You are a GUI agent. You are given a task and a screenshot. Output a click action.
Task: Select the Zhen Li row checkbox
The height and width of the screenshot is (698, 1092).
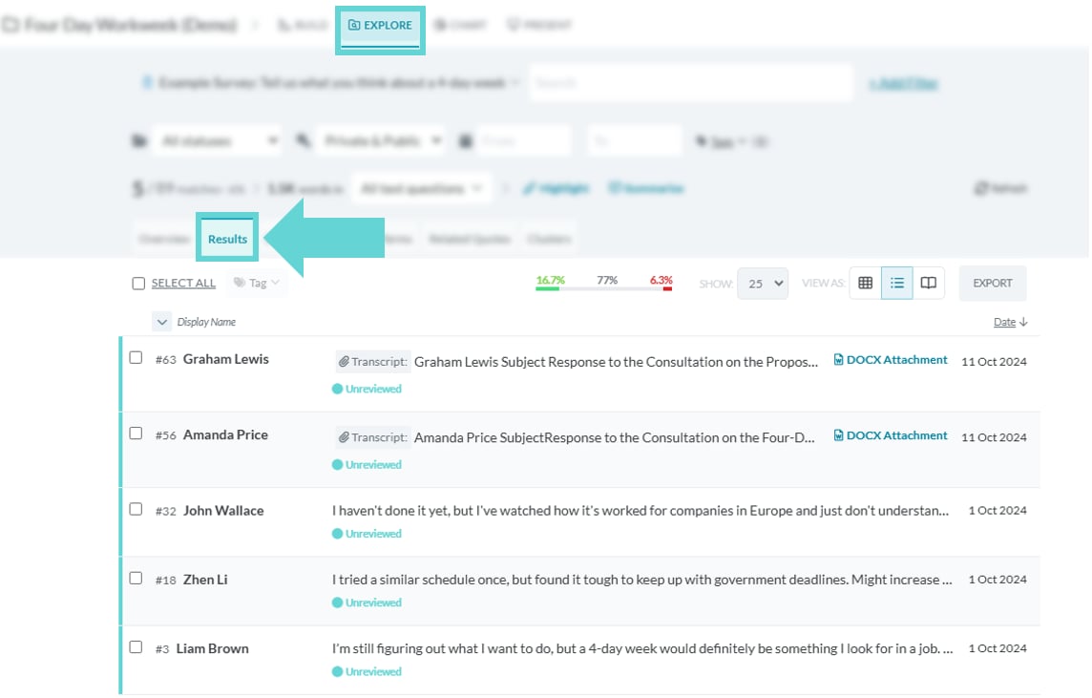click(136, 579)
